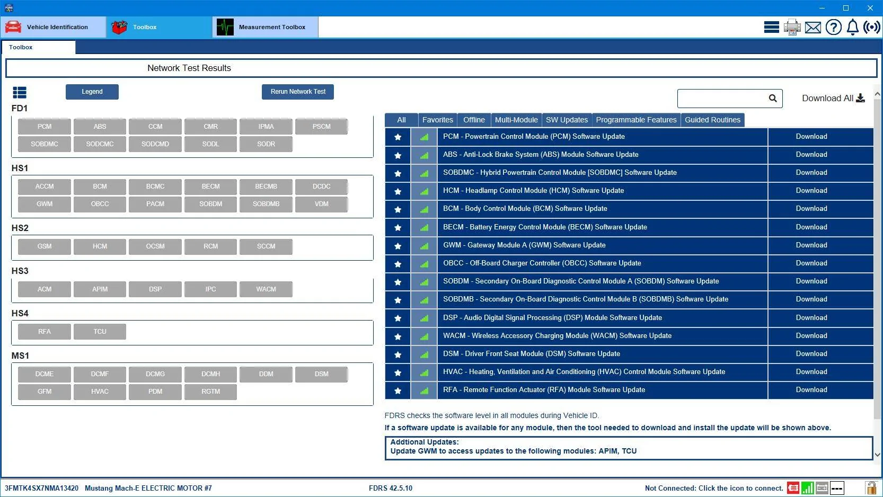Viewport: 883px width, 497px height.
Task: Select the GWM module on HS1 network
Action: [x=45, y=204]
